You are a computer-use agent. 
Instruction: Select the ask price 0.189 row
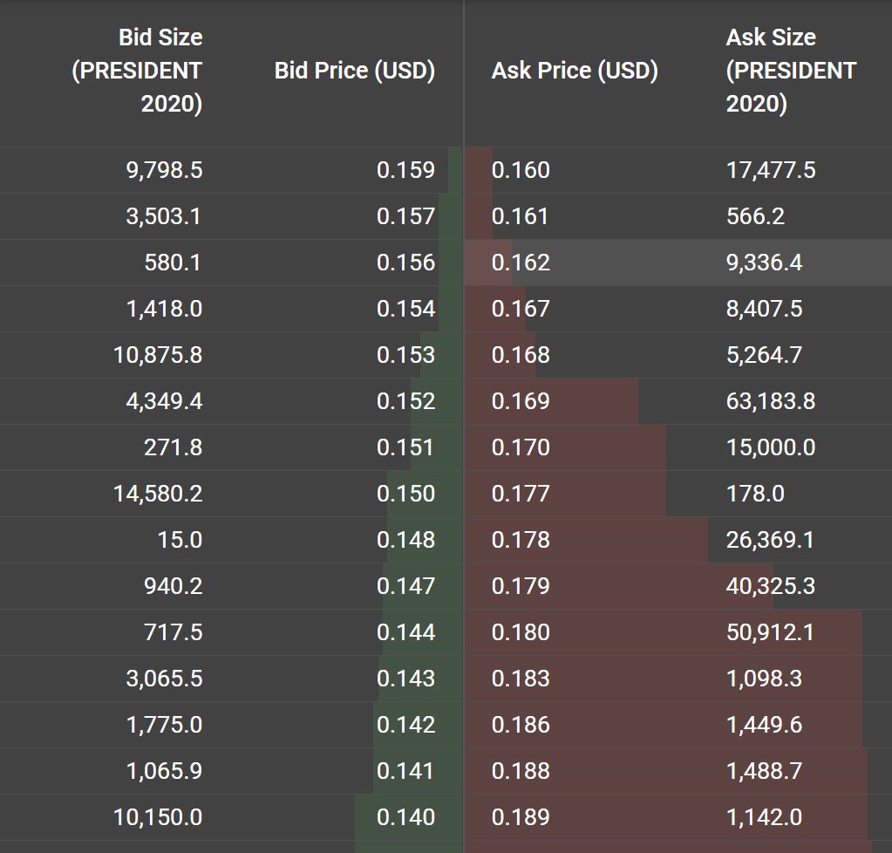[521, 818]
